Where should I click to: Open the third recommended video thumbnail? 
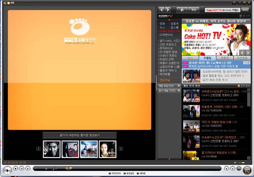[x=89, y=149]
